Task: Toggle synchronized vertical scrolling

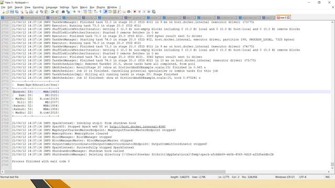Action: coord(85,11)
